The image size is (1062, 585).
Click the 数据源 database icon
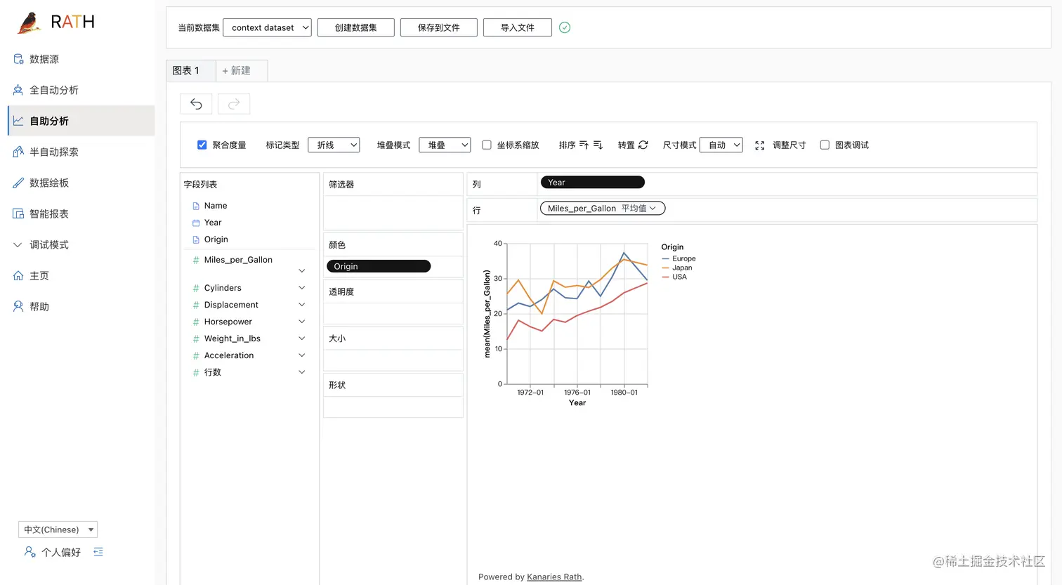[x=18, y=59]
